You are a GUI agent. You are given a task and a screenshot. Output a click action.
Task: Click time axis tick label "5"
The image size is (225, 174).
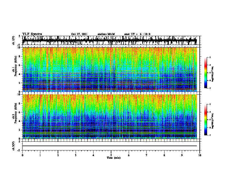pos(111,155)
